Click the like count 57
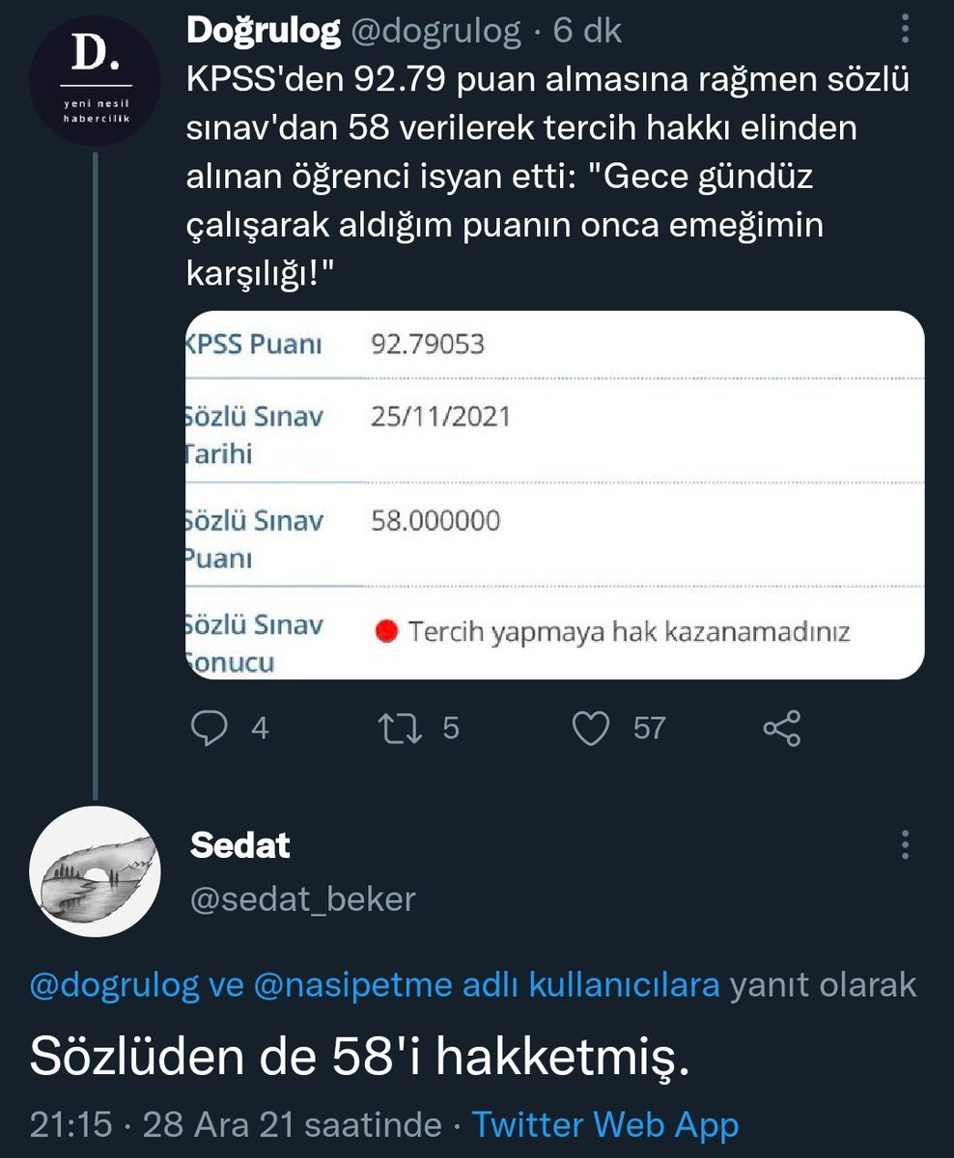Image resolution: width=954 pixels, height=1158 pixels. tap(650, 727)
